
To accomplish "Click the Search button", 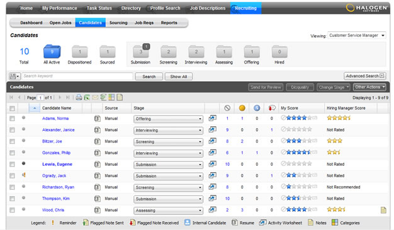I will coord(149,77).
